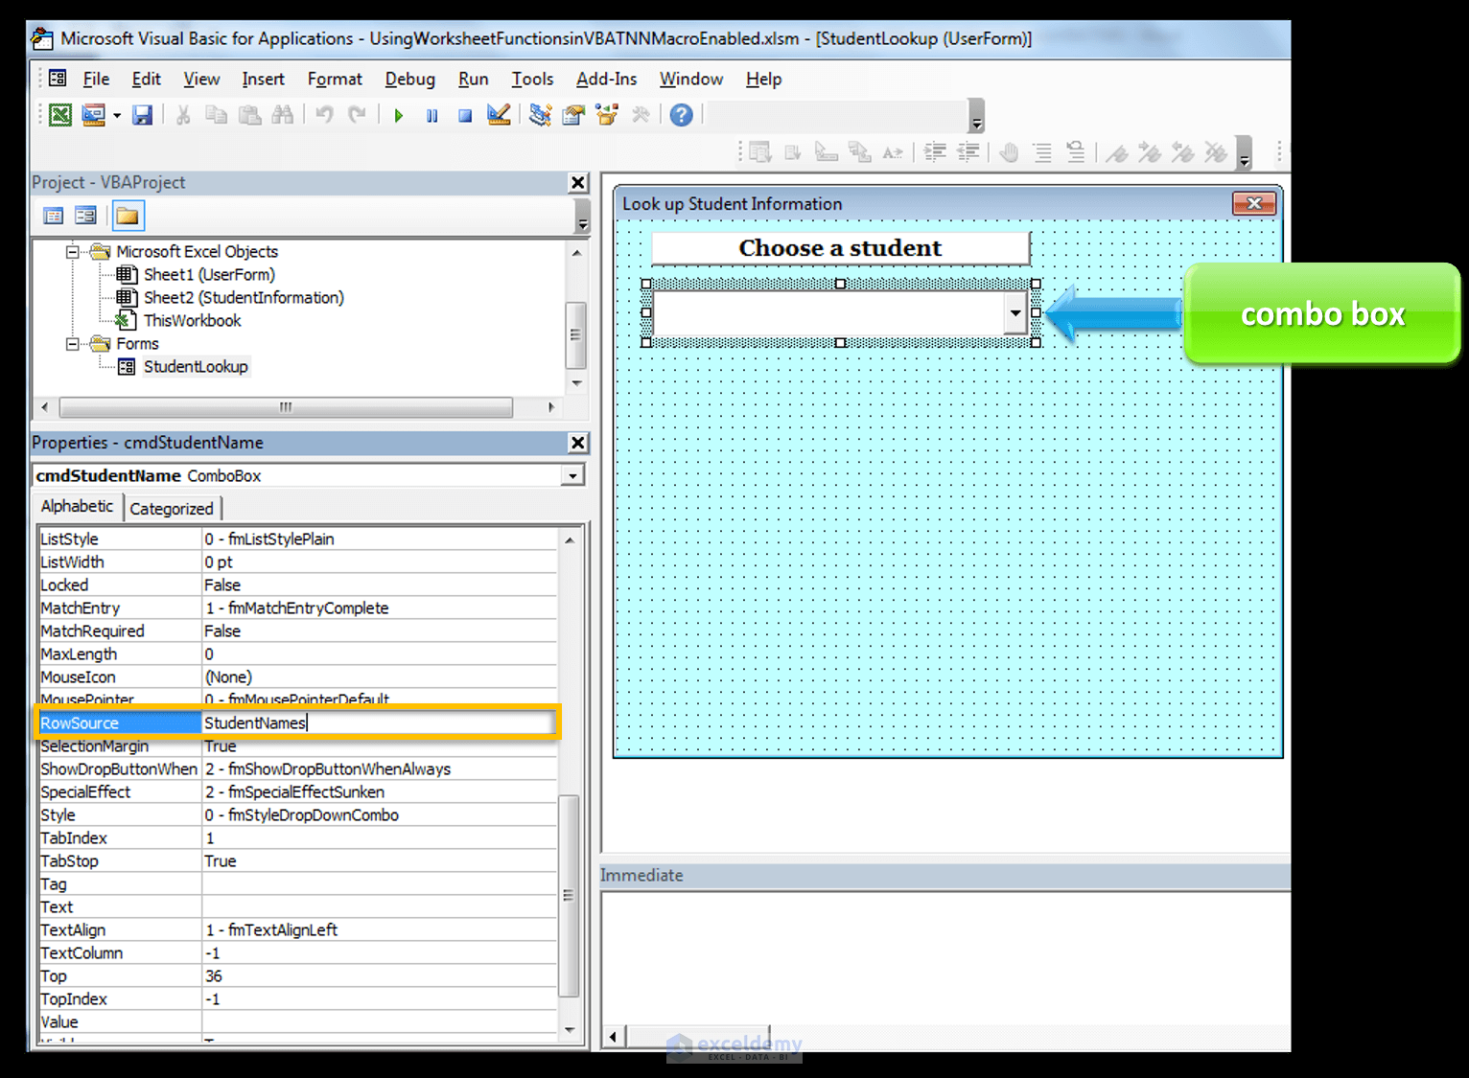Click the blue Help question mark icon
The width and height of the screenshot is (1469, 1078).
tap(681, 116)
